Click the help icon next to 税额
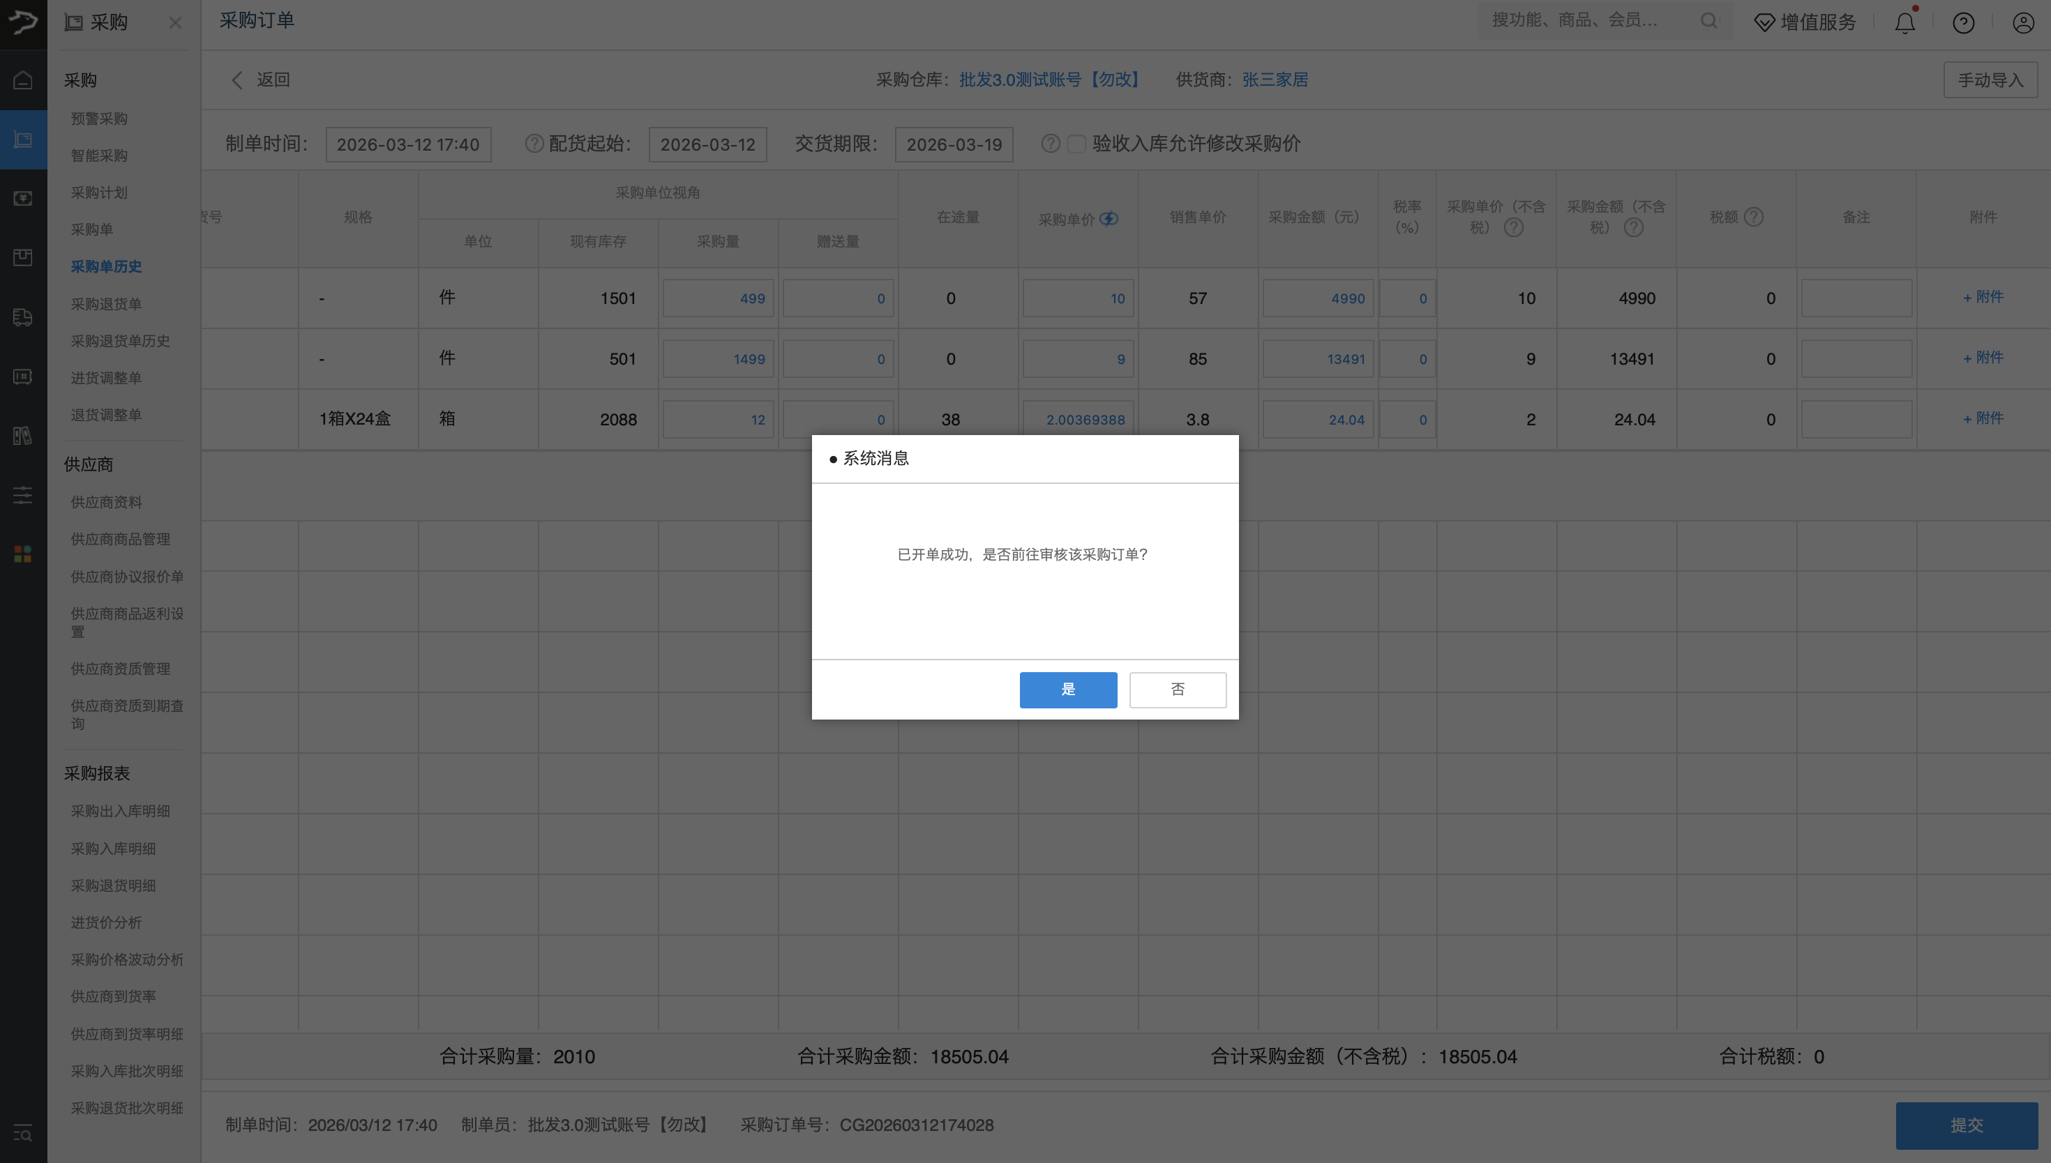The height and width of the screenshot is (1163, 2051). pos(1754,216)
